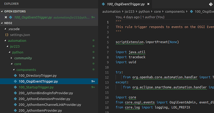Viewport: 214px width, 113px height.
Task: Click on 'import java.util' line
Action: coord(131,52)
